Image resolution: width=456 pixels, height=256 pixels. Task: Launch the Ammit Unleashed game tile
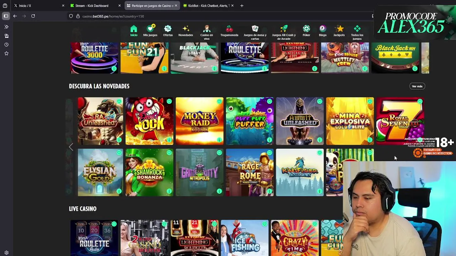pos(300,121)
